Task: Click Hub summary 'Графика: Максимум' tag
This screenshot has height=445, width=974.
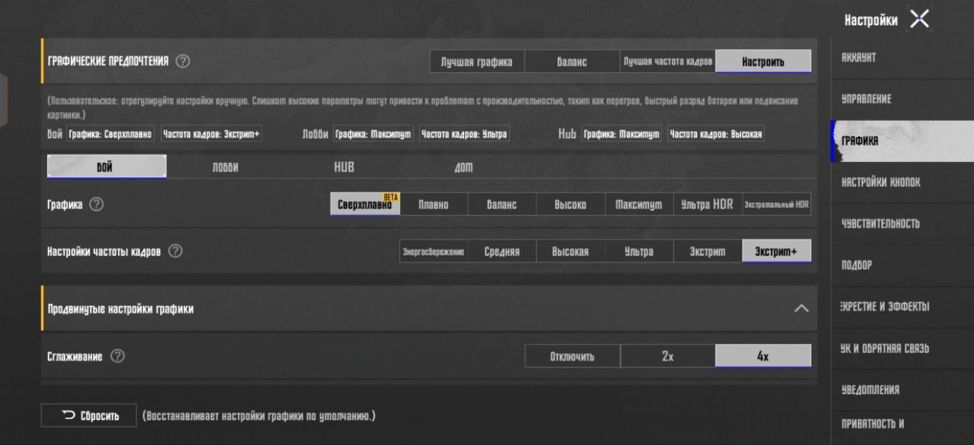Action: pyautogui.click(x=622, y=134)
